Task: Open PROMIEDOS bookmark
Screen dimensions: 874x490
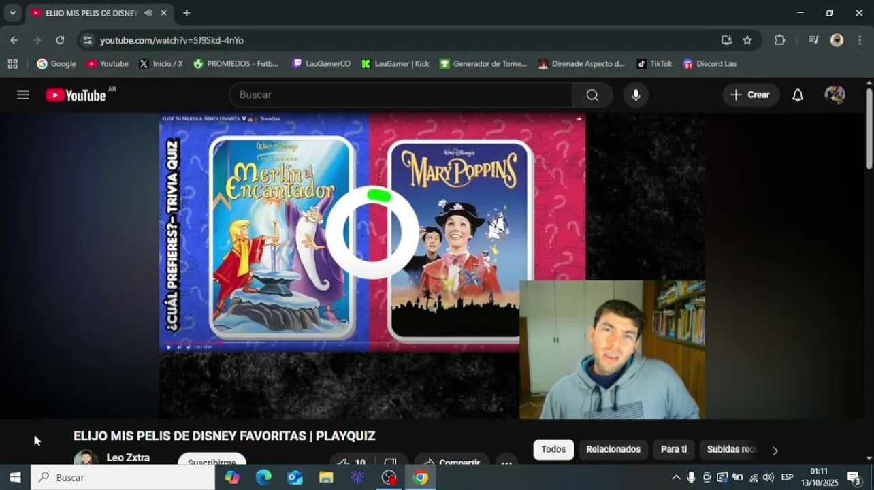Action: click(236, 63)
